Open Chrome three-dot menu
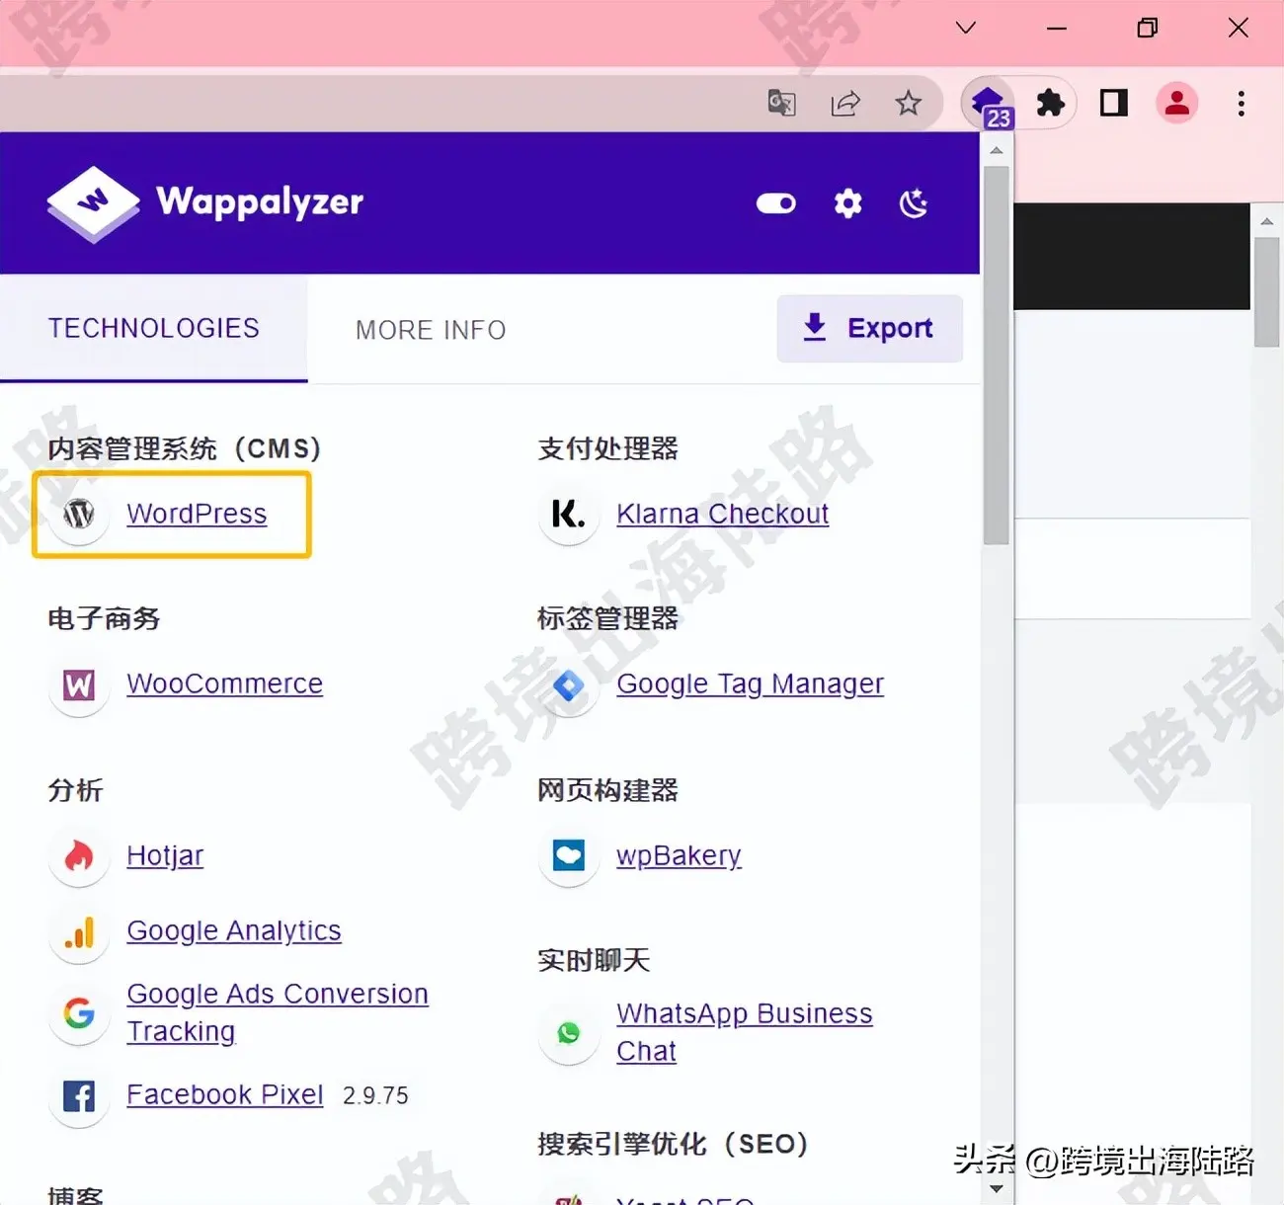Screen dimensions: 1284x1205 coord(1241,103)
